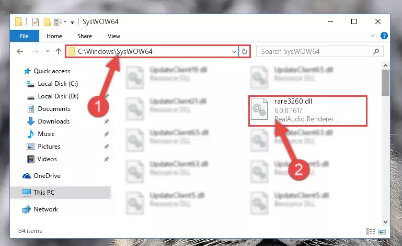The image size is (402, 246).
Task: Open Customize Quick Access Toolbar dropdown
Action: click(x=73, y=23)
